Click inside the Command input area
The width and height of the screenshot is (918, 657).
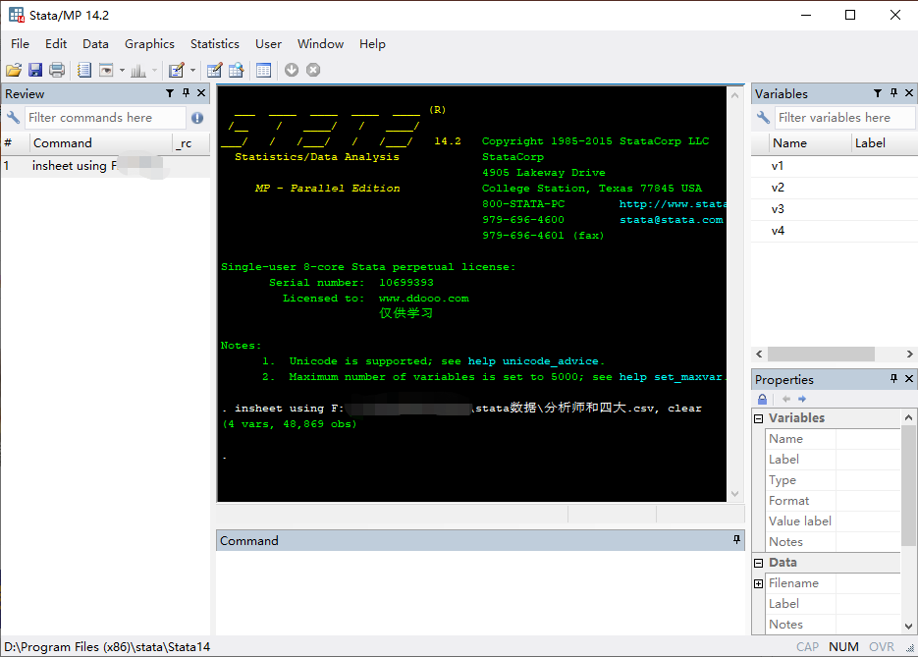coord(480,592)
